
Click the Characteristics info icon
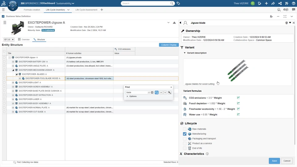[x=207, y=154]
